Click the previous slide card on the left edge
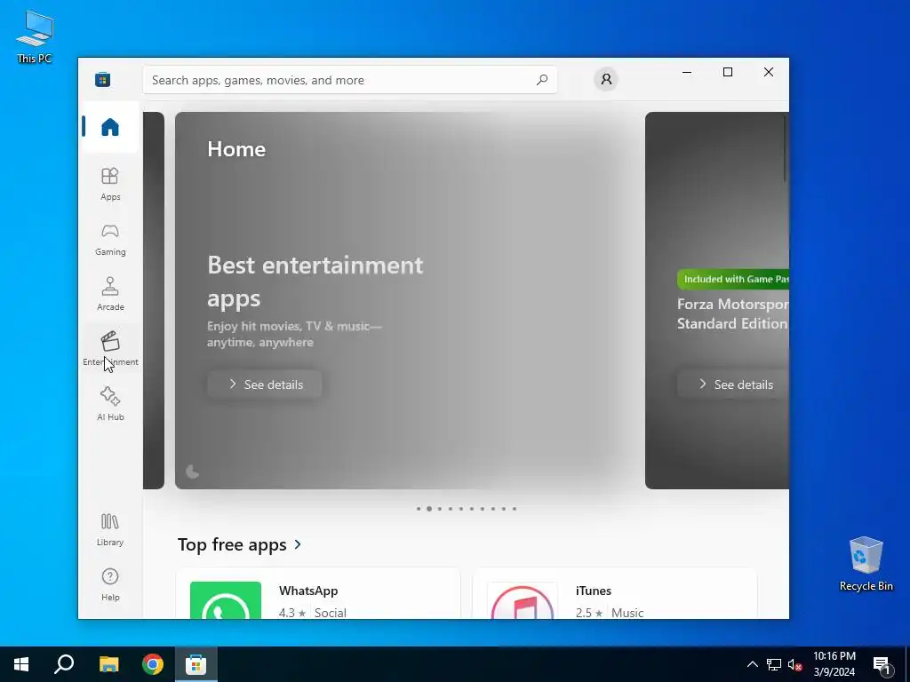This screenshot has height=682, width=910. (x=154, y=300)
